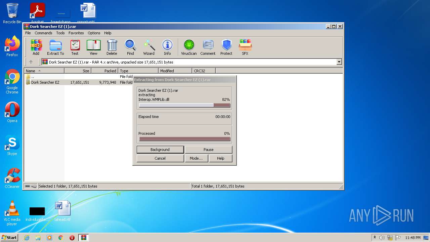
Task: Click the Show desktop button
Action: coord(427,238)
